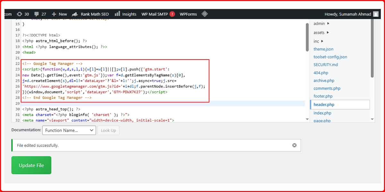
Task: Dismiss the 'File edited successfully' notice
Action: (295, 145)
